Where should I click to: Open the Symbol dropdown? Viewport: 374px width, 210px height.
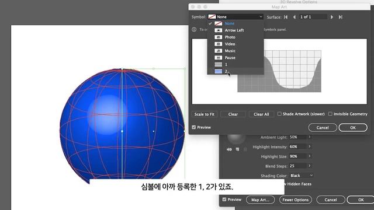pyautogui.click(x=236, y=17)
